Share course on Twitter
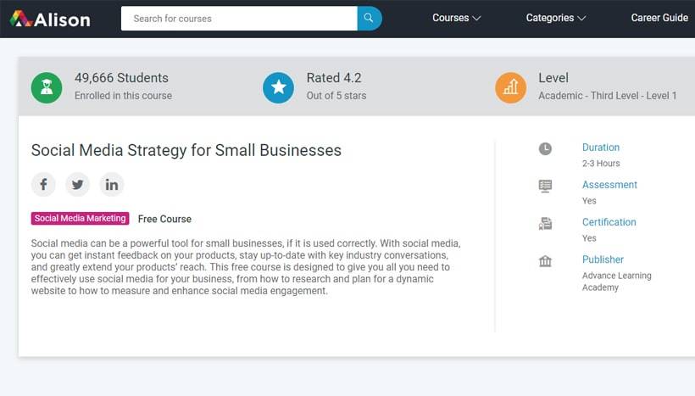Screen dimensions: 695x396 click(x=78, y=184)
